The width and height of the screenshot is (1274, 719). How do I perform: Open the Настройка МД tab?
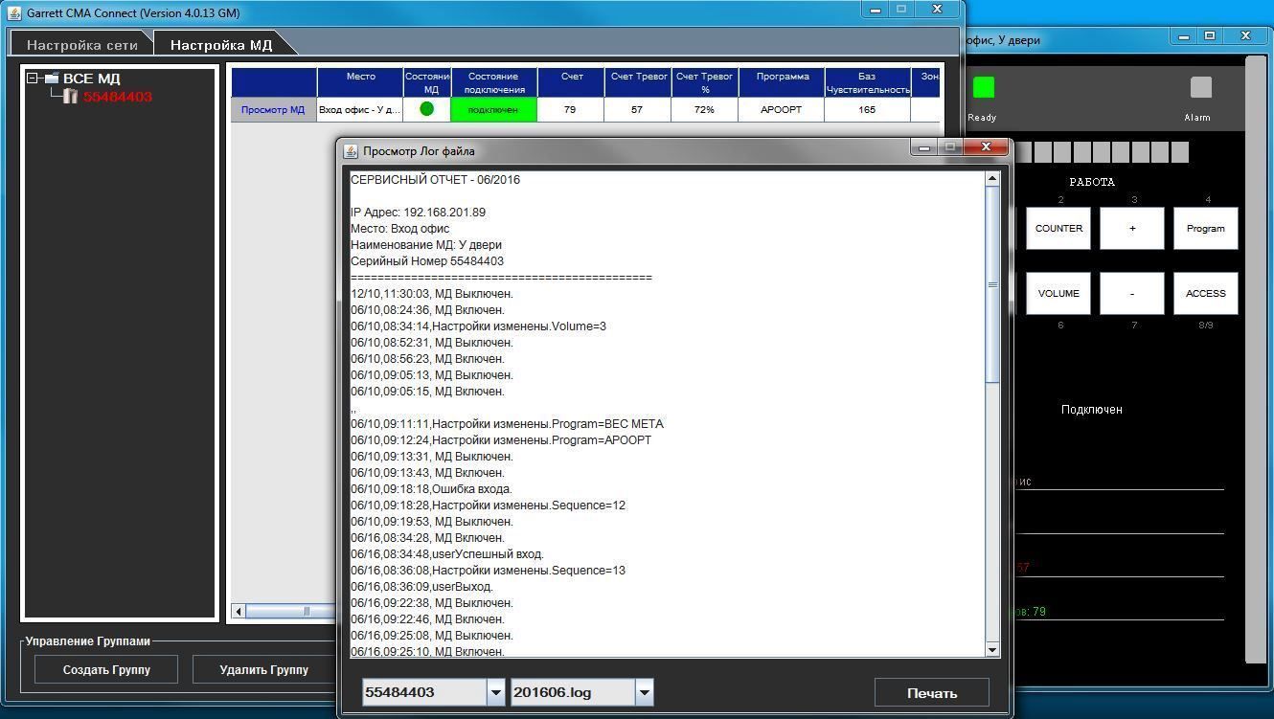point(221,45)
